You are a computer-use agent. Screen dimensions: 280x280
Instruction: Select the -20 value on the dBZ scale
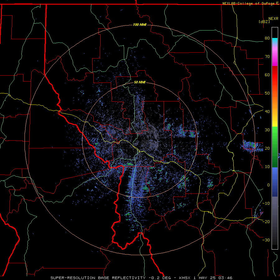pyautogui.click(x=266, y=222)
